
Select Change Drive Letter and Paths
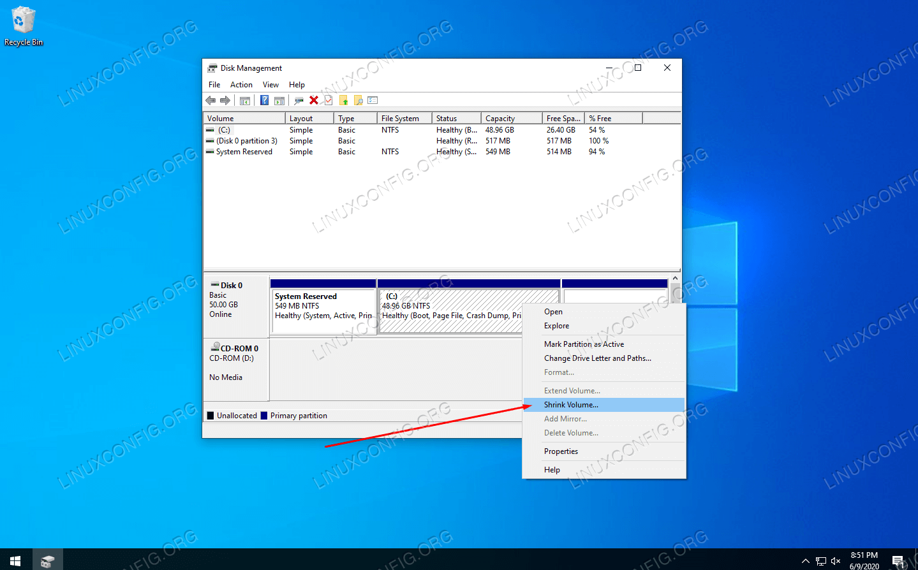pos(603,358)
